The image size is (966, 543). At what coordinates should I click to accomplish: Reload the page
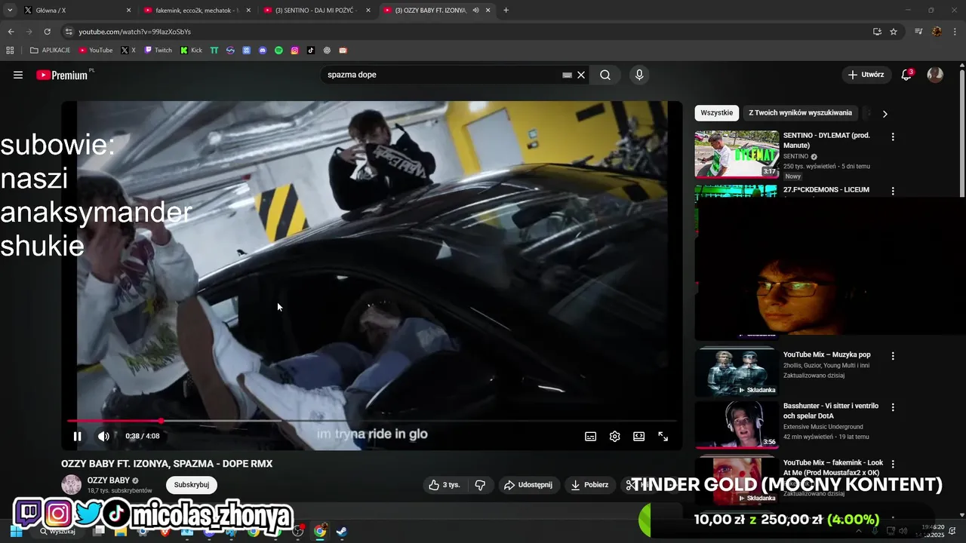tap(47, 32)
